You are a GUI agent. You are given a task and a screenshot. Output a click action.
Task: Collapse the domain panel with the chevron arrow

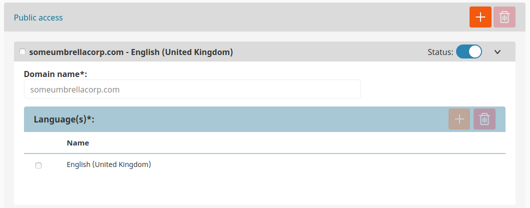click(x=497, y=51)
